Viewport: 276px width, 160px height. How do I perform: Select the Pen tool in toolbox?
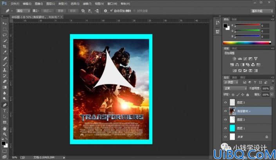coord(5,105)
